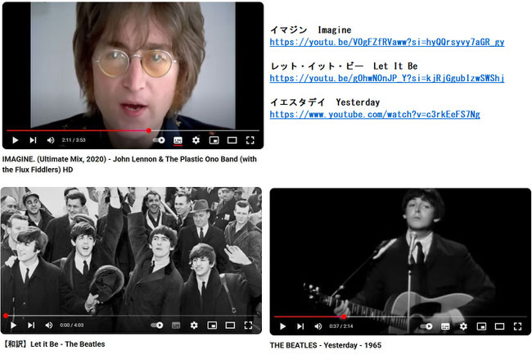Image resolution: width=532 pixels, height=355 pixels.
Task: Switch Imagine video to theater mode
Action: (232, 140)
